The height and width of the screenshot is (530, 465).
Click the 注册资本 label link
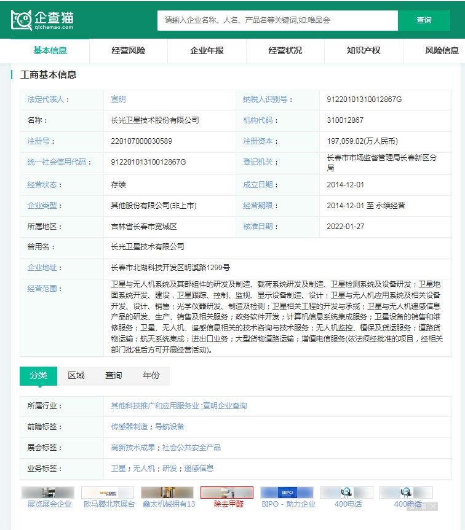[258, 141]
